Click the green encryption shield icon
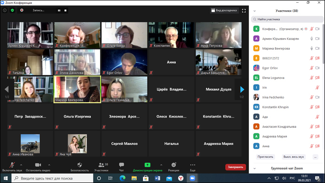 (x=13, y=10)
